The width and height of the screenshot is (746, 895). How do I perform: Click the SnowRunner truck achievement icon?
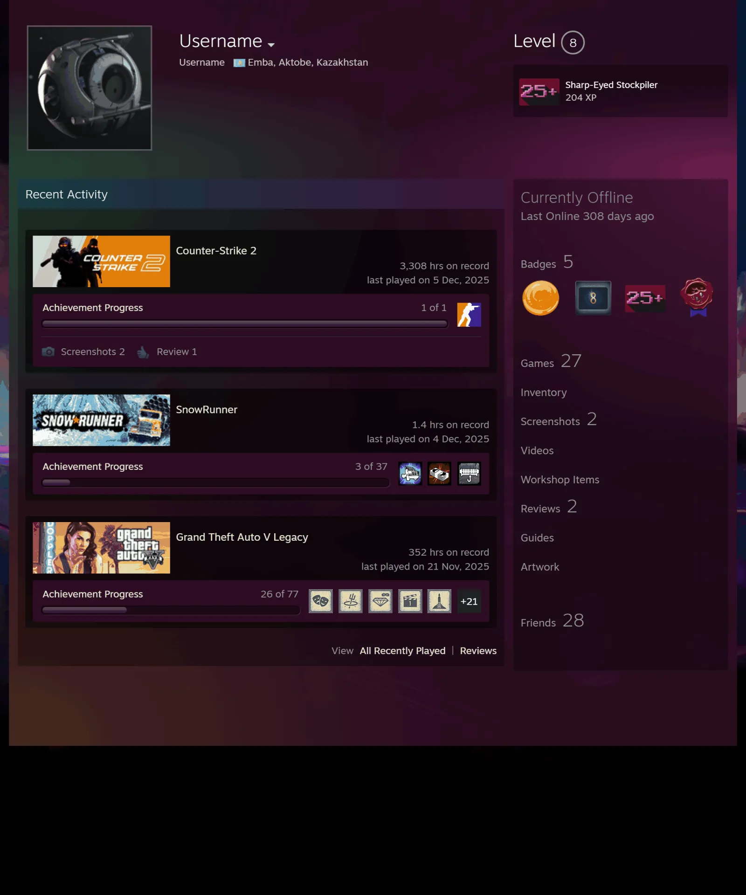[x=410, y=474]
